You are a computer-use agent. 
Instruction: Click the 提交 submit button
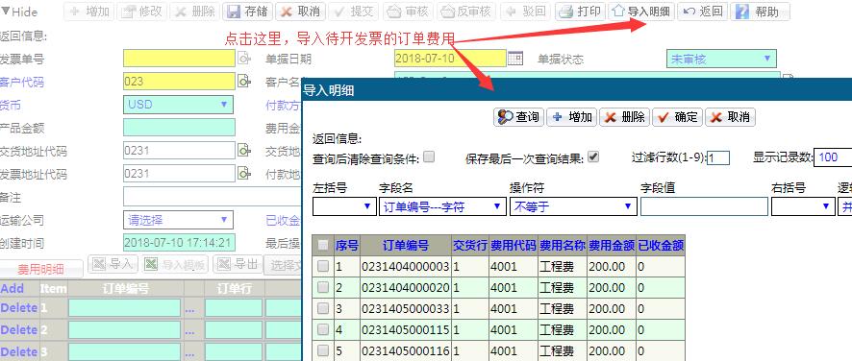pos(353,12)
